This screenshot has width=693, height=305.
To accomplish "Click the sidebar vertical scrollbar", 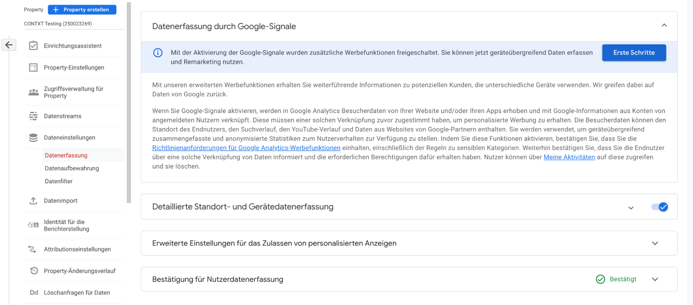I will 129,103.
